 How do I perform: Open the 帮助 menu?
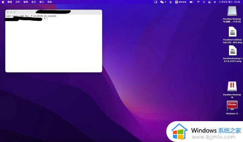click(x=50, y=2)
